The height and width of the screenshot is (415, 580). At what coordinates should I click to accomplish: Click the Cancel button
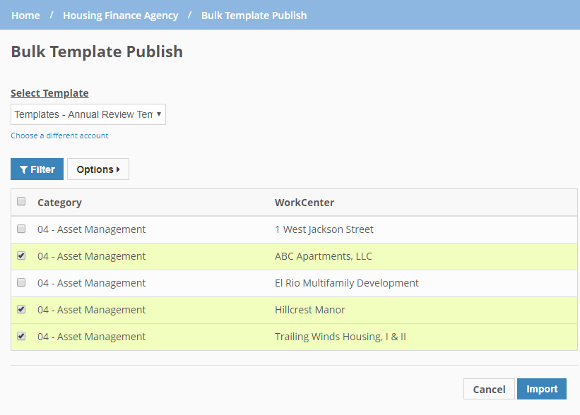[x=489, y=389]
